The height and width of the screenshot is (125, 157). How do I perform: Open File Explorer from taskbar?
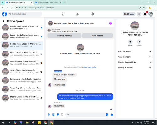click(x=27, y=122)
